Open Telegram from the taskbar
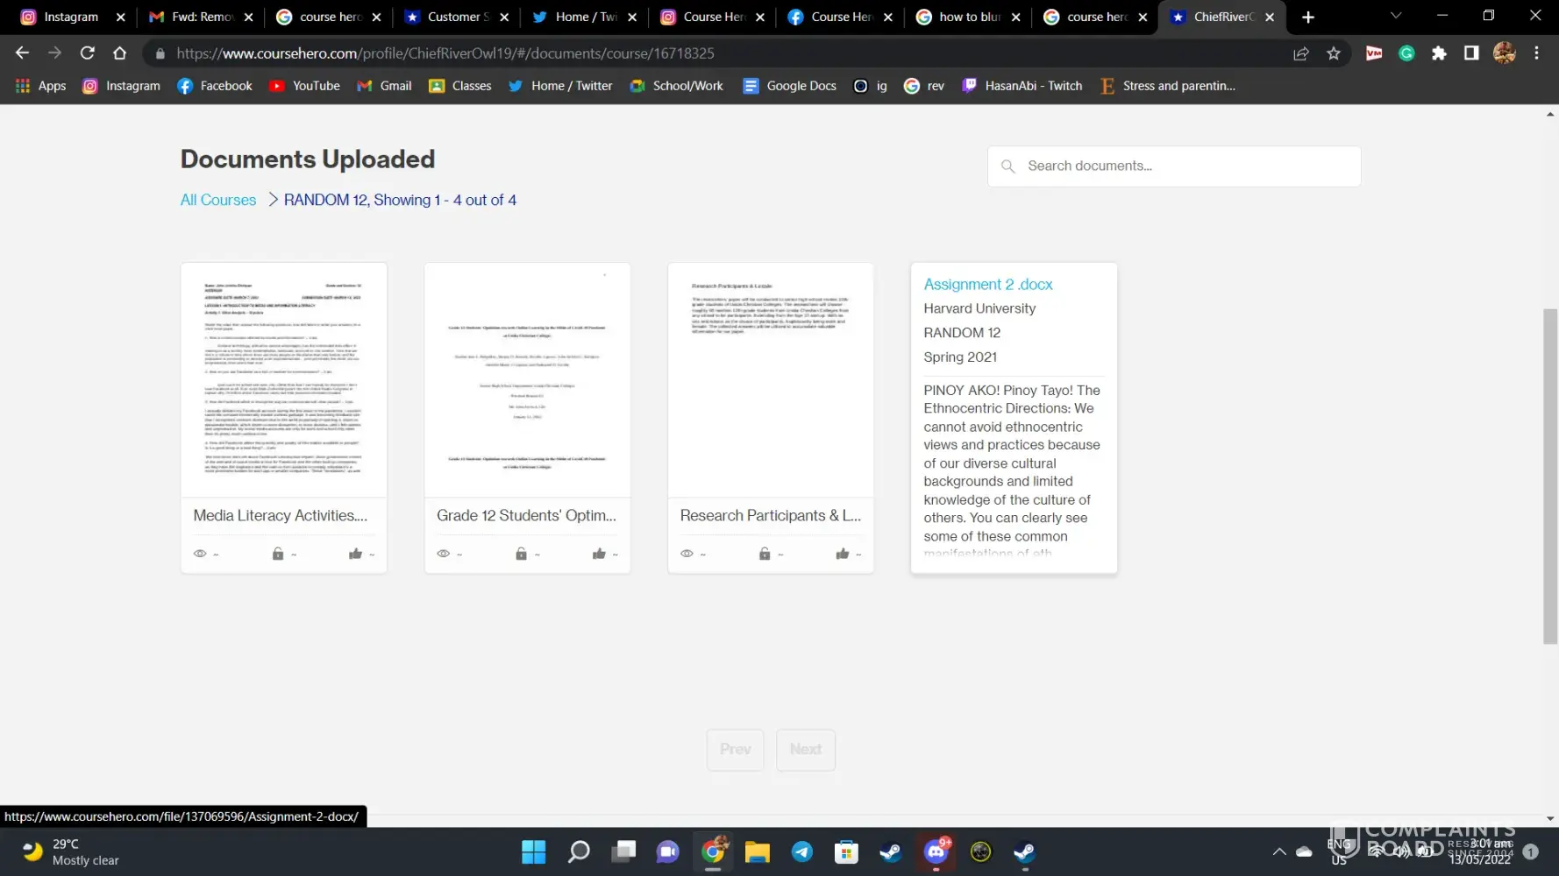1559x876 pixels. point(801,851)
